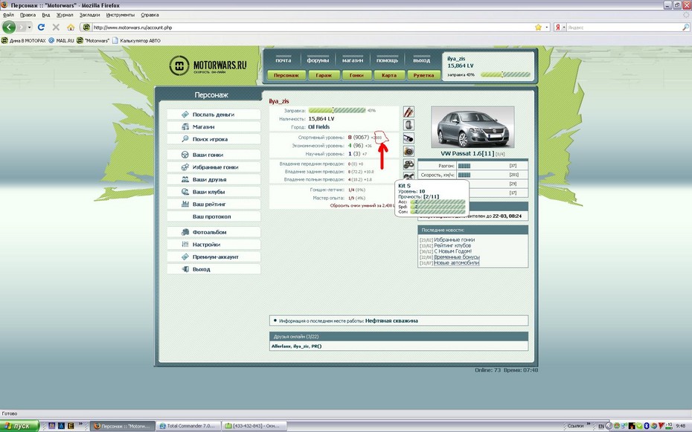692x432 pixels.
Task: Bookmark page with the star icon
Action: tap(538, 28)
